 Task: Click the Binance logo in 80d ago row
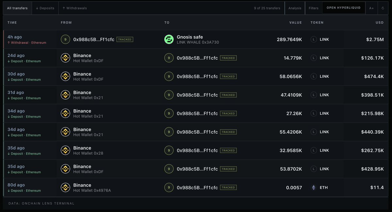tap(66, 188)
